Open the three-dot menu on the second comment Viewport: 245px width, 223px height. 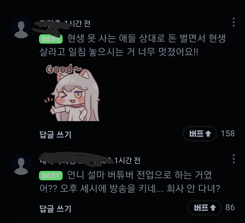(234, 159)
